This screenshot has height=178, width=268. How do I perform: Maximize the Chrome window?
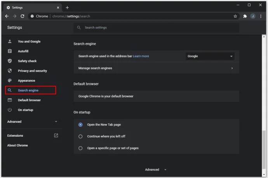(x=249, y=5)
